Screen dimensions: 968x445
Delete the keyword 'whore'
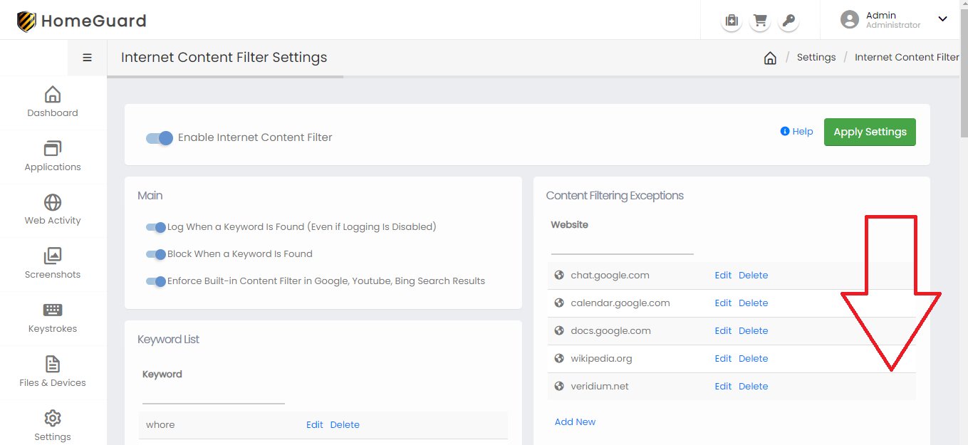click(x=345, y=425)
